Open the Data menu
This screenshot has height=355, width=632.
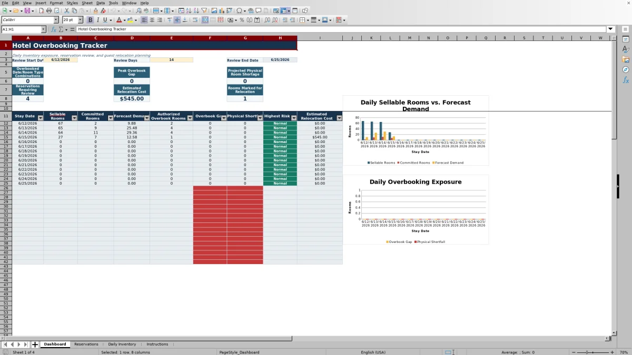[x=100, y=3]
